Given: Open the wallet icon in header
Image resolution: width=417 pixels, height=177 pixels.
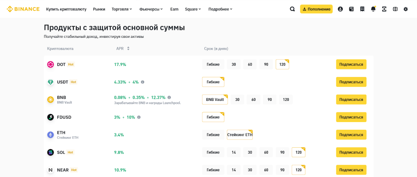Looking at the screenshot, I should click(x=351, y=9).
